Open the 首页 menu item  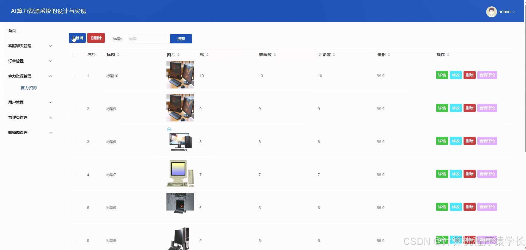coord(12,30)
